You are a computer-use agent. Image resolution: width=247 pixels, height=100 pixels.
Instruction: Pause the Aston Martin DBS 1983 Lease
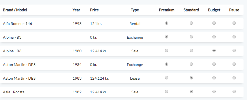[x=234, y=78]
